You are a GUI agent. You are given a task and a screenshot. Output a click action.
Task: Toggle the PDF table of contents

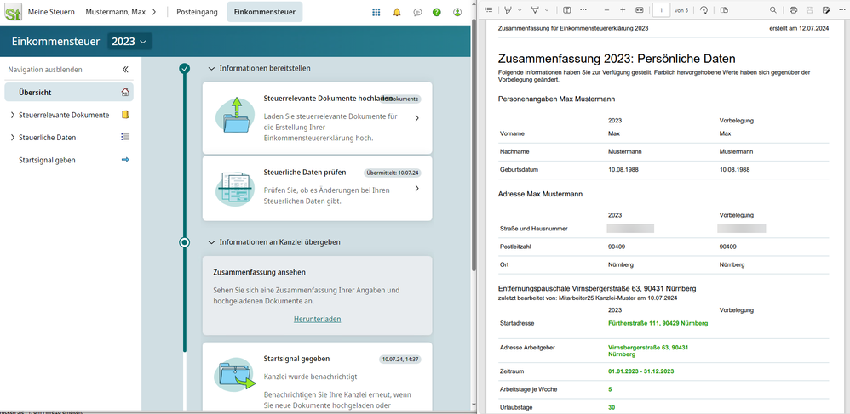tap(488, 10)
